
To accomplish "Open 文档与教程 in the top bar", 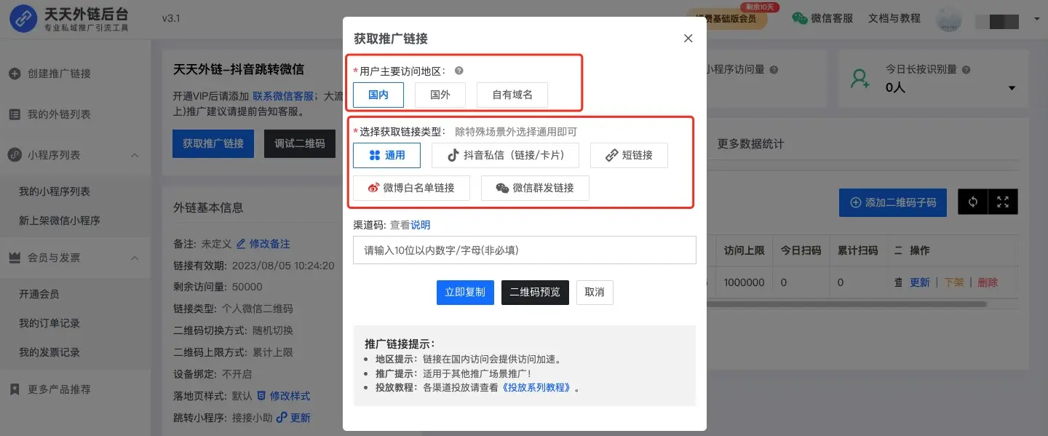I will tap(894, 18).
